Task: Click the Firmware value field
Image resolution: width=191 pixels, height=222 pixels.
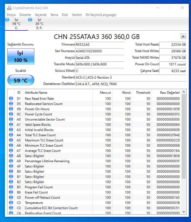Action: pos(99,44)
